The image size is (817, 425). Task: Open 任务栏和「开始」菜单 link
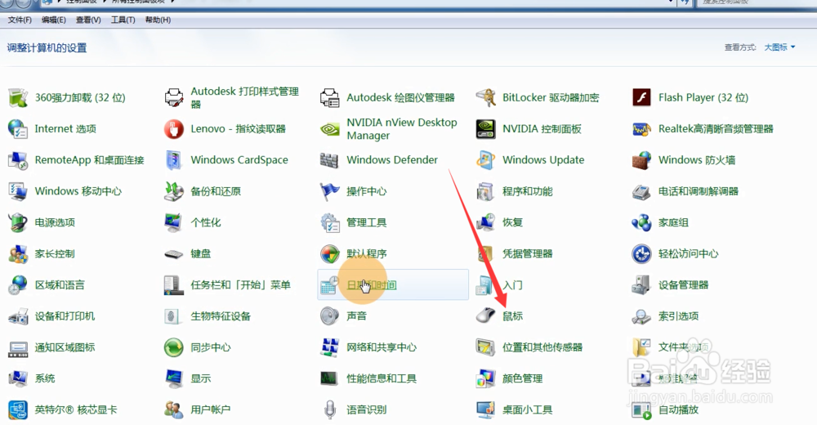tap(240, 285)
